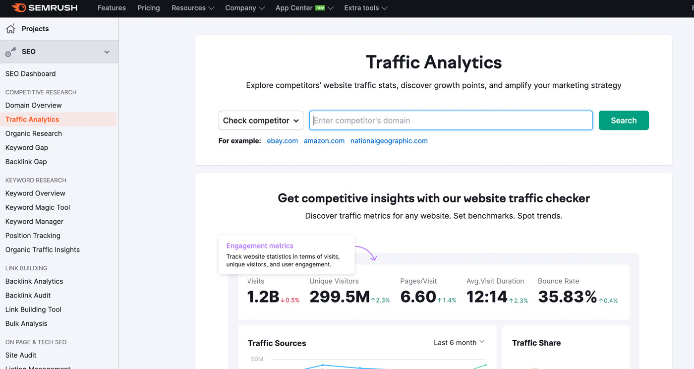The image size is (694, 369).
Task: Go to Pricing in top menu
Action: (x=149, y=8)
